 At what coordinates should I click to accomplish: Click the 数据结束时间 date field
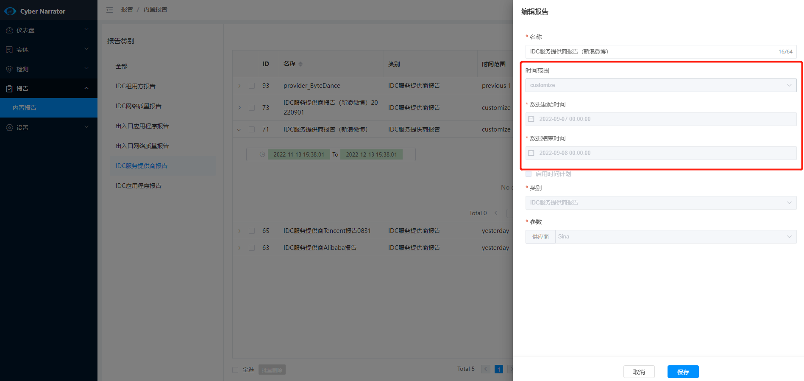point(660,153)
